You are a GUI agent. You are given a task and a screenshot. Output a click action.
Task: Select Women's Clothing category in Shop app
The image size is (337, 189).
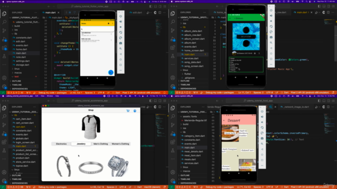coord(121,144)
